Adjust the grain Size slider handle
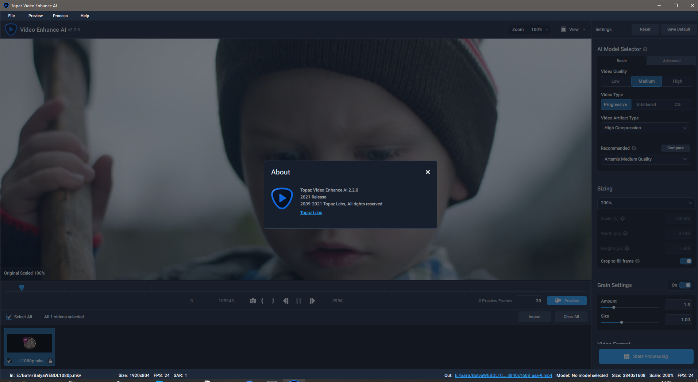The image size is (698, 382). click(621, 322)
